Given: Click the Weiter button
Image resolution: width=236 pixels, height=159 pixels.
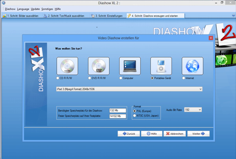Looking at the screenshot, I should [x=198, y=133].
